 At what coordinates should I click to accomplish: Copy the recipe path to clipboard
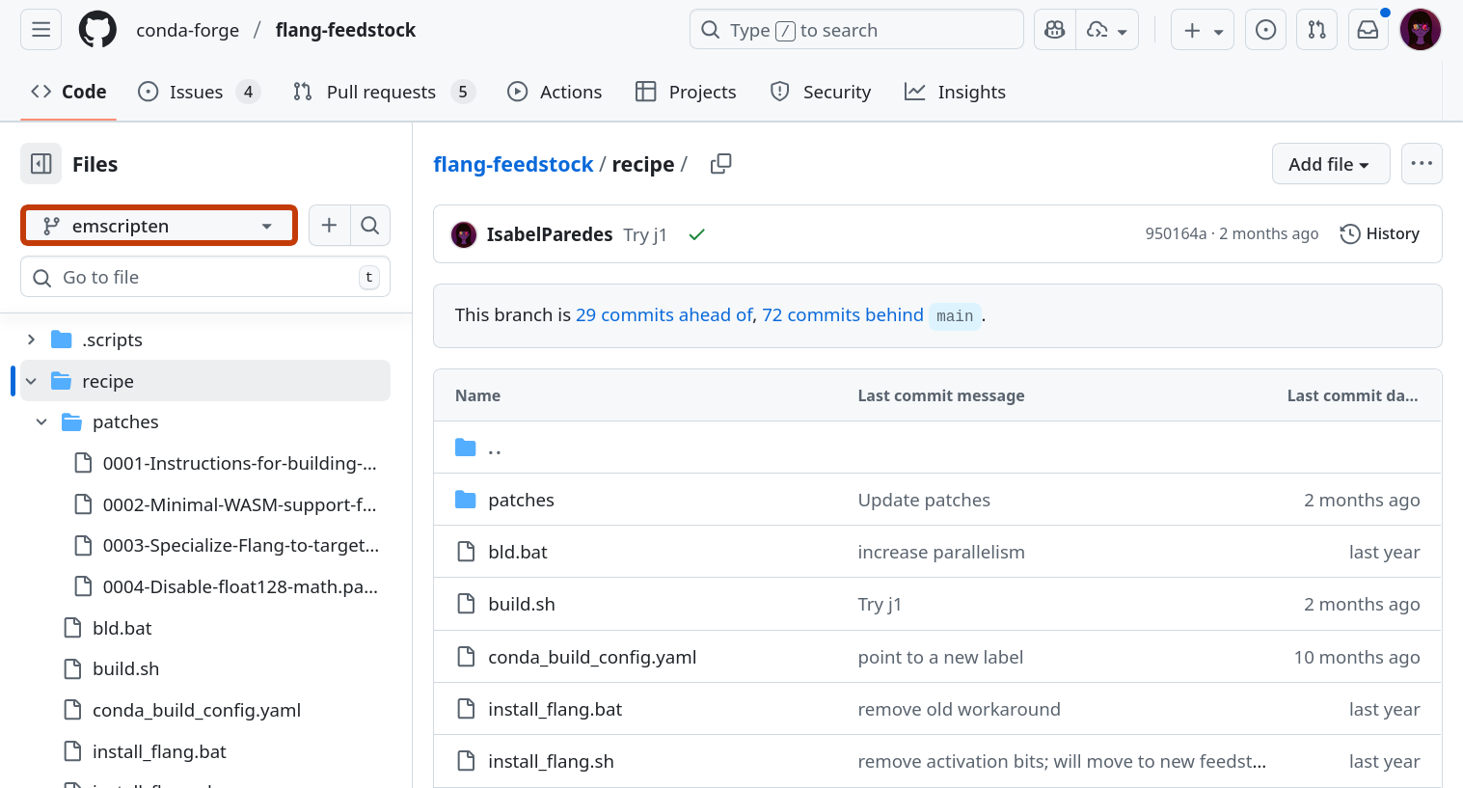(x=720, y=164)
